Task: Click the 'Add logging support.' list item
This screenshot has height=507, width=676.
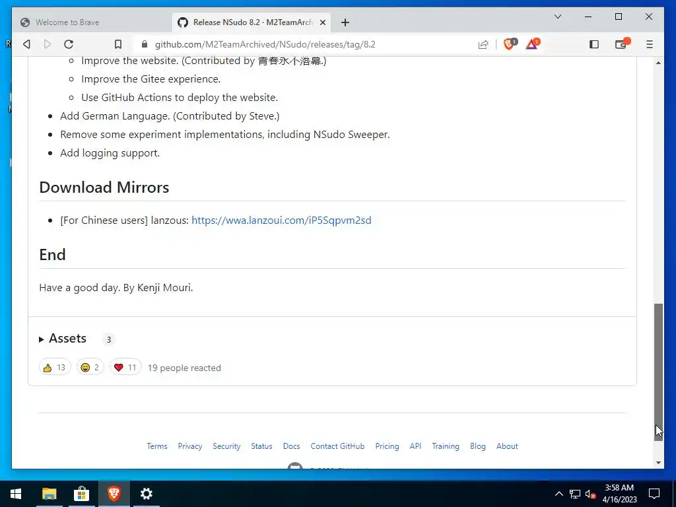Action: 110,153
